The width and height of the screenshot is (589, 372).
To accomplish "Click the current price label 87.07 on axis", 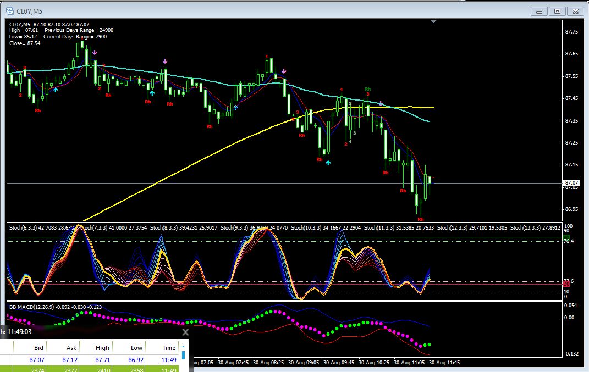I will point(571,183).
